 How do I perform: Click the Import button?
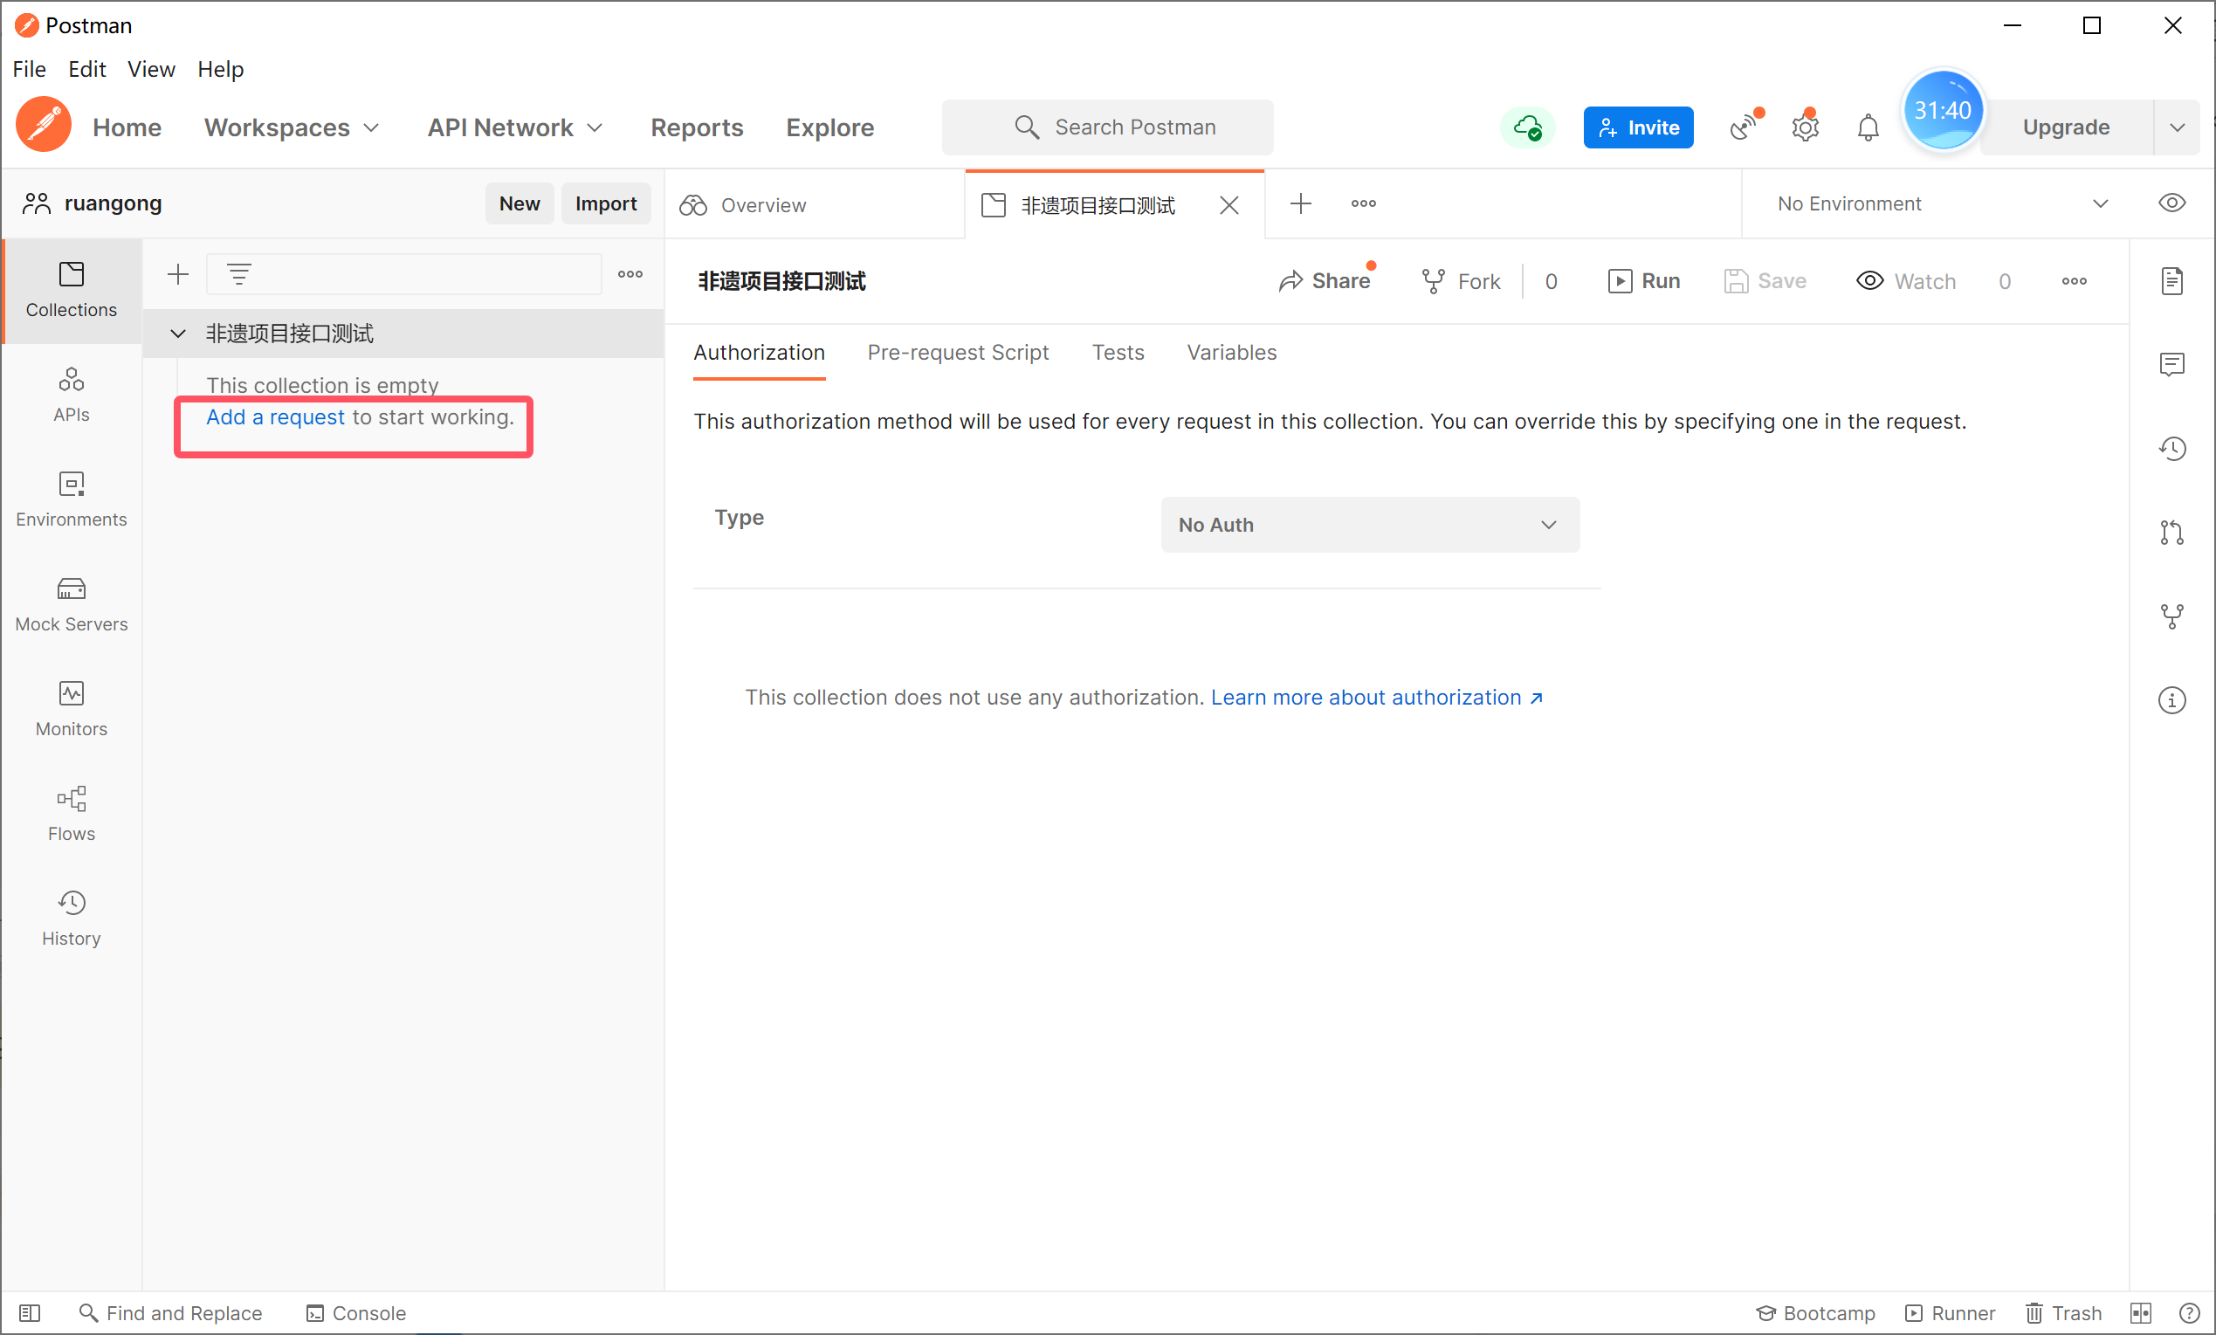pos(605,203)
